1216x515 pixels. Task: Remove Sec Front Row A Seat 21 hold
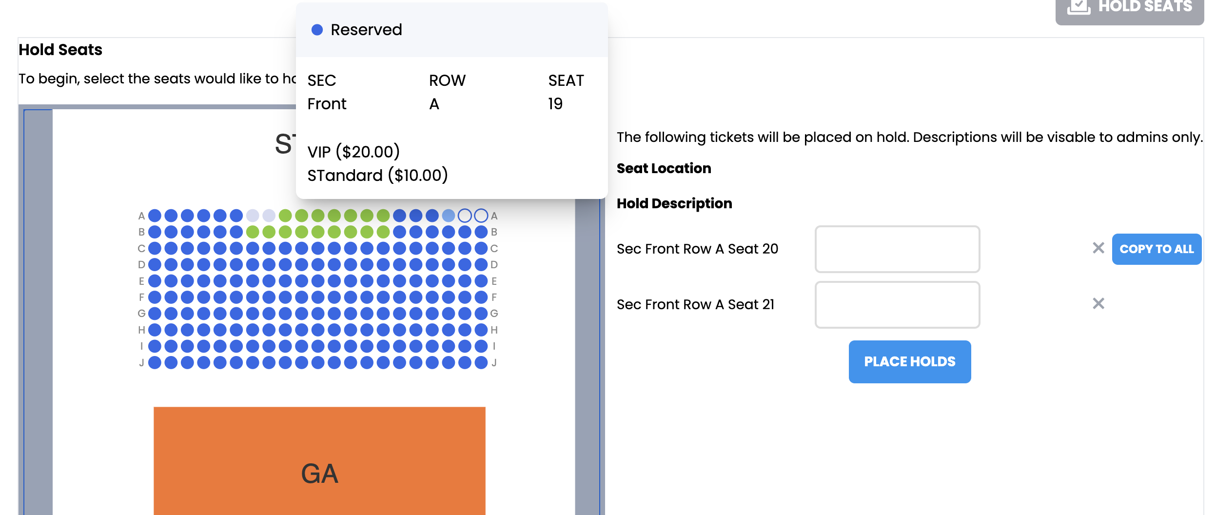(x=1098, y=304)
